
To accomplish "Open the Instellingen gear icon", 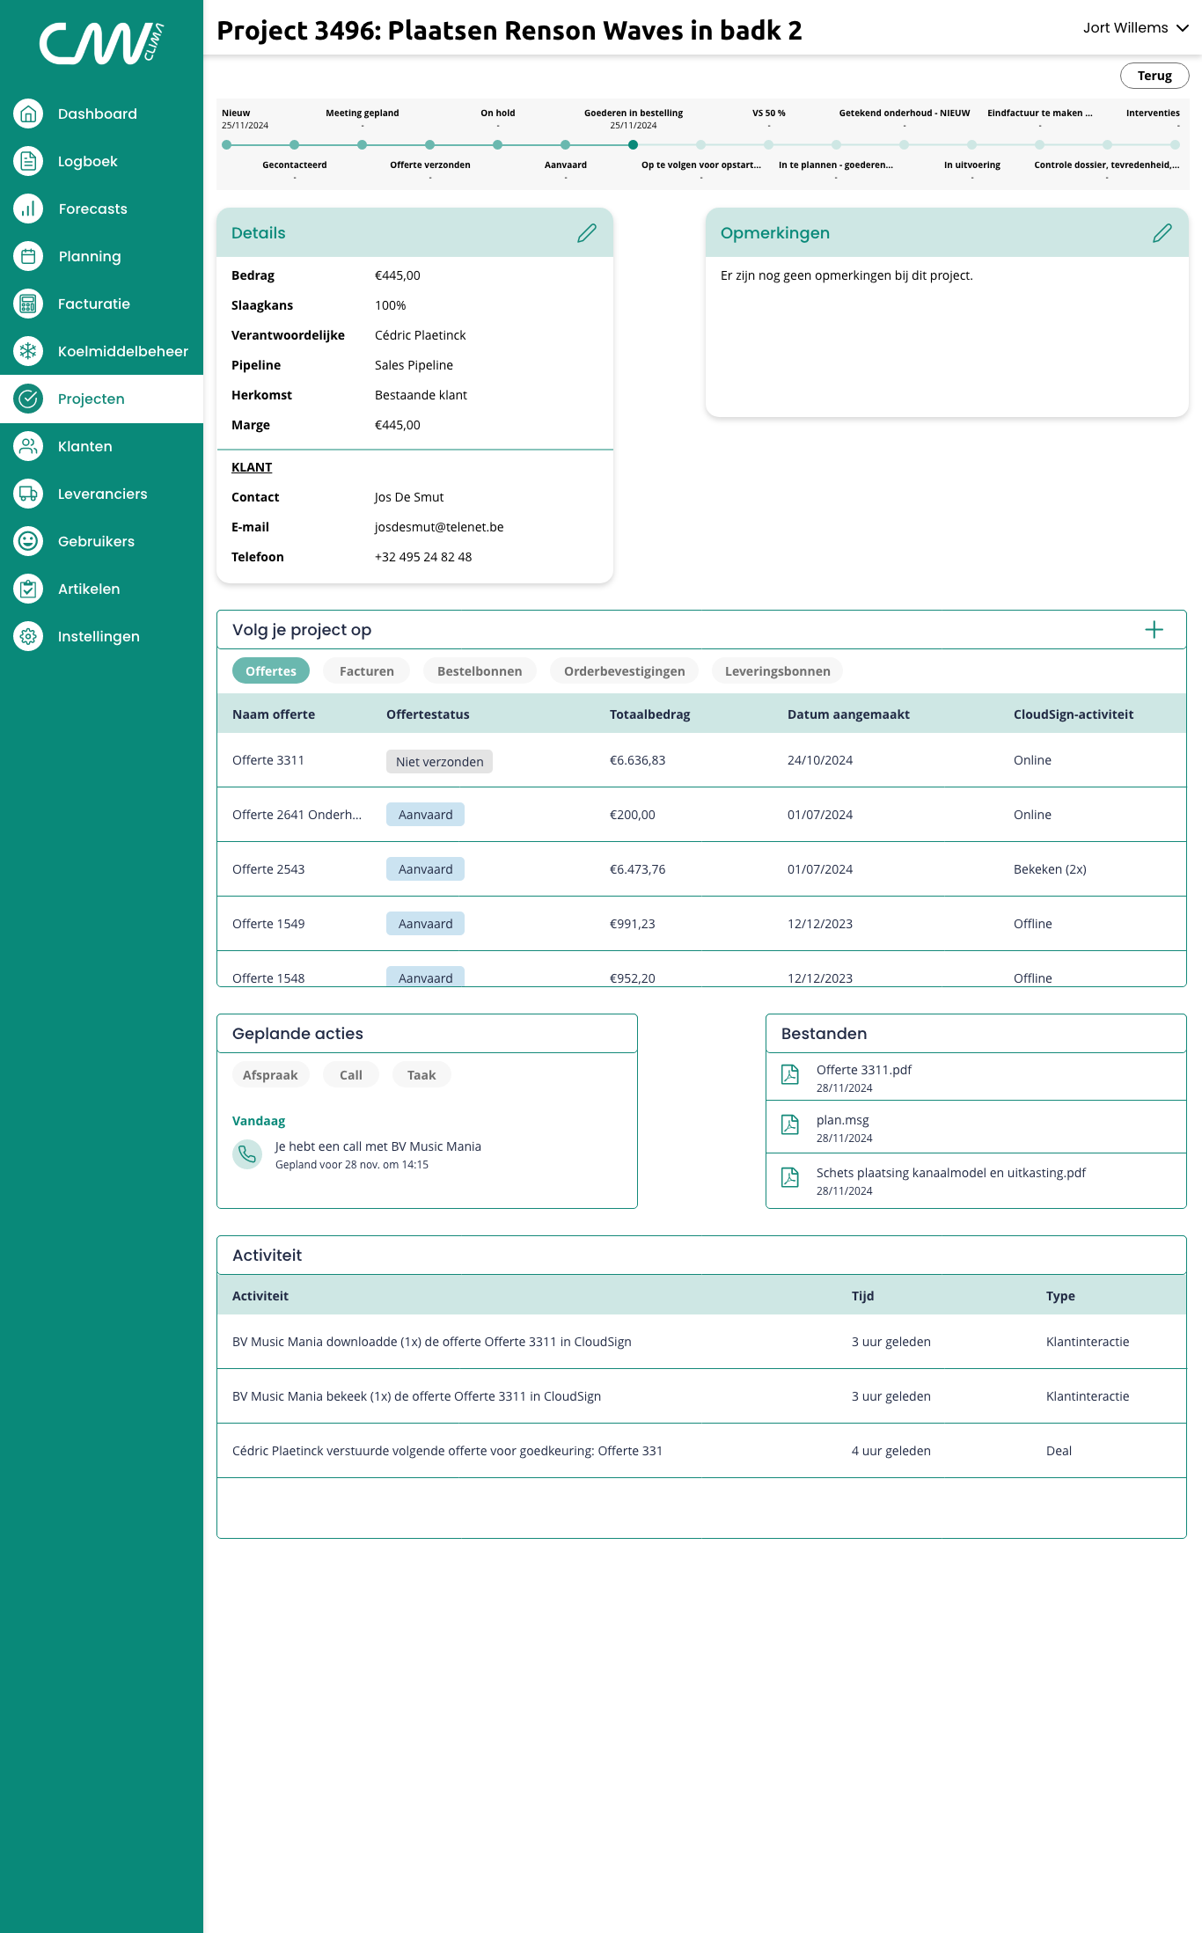I will click(x=28, y=636).
